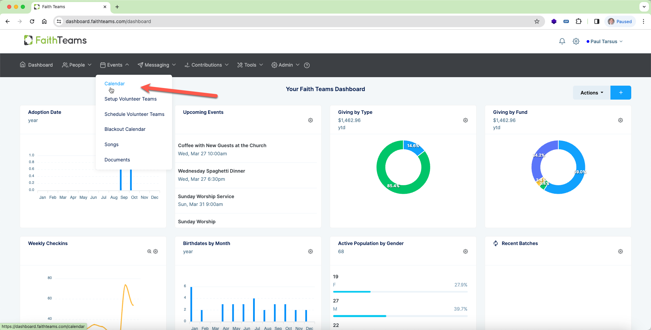Screen dimensions: 651x330
Task: Refresh Recent Batches with the sync icon
Action: pos(496,243)
